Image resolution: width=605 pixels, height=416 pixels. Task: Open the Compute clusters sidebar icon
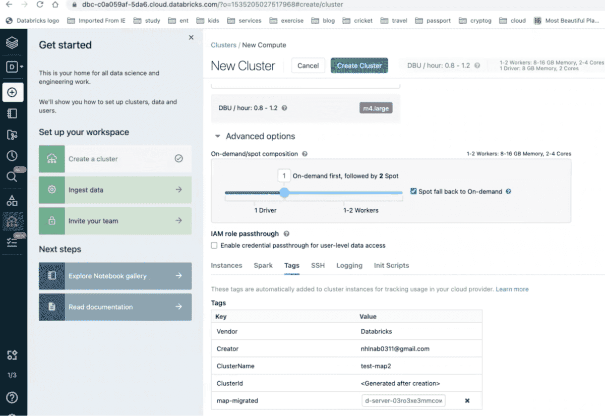click(12, 221)
